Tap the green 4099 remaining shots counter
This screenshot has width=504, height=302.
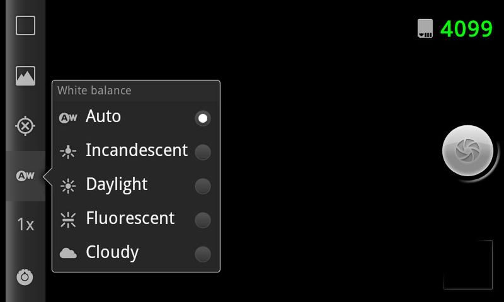(466, 29)
